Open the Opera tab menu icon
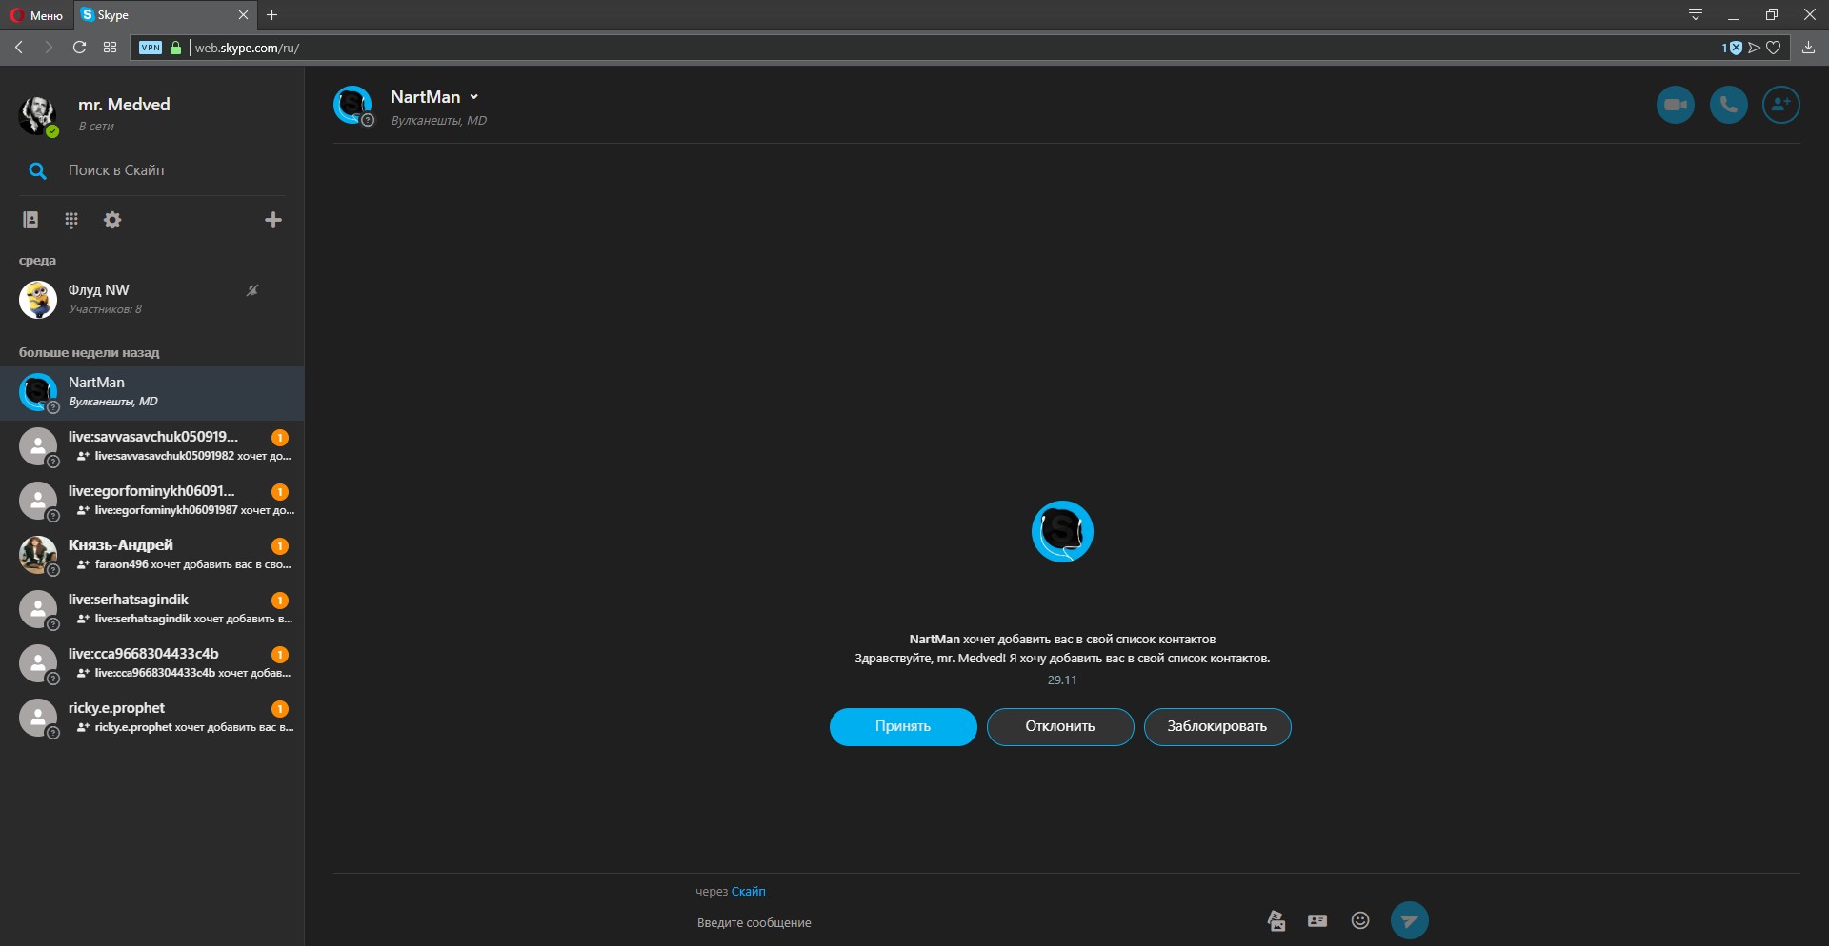1829x946 pixels. [x=1696, y=15]
